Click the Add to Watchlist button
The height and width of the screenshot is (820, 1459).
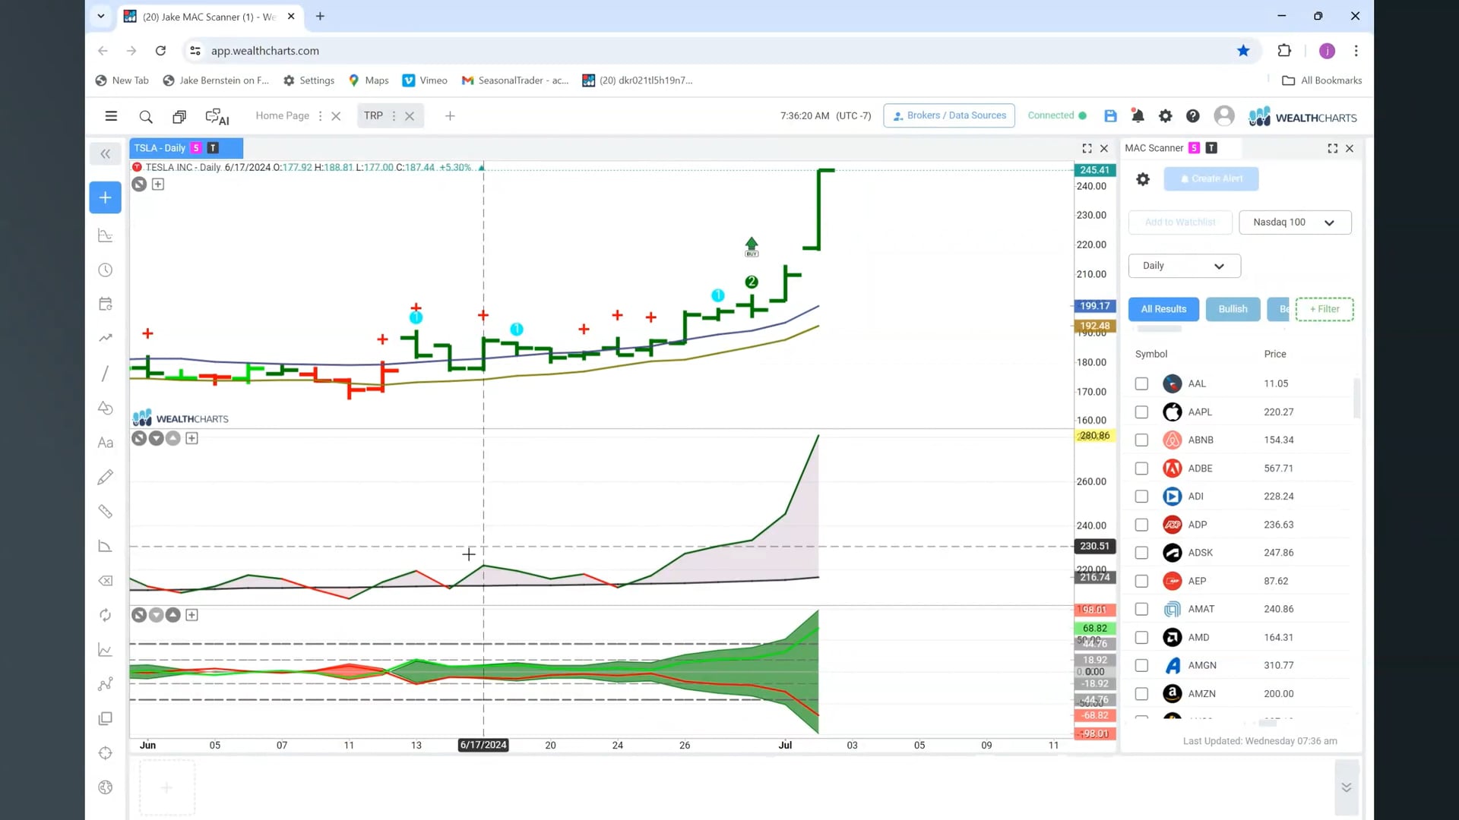click(x=1180, y=222)
